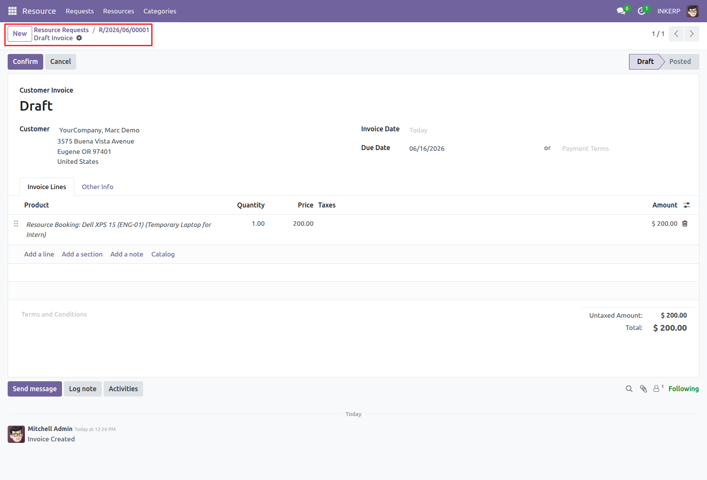This screenshot has width=707, height=480.
Task: Delete the Dell XPS 15 invoice line
Action: point(685,224)
